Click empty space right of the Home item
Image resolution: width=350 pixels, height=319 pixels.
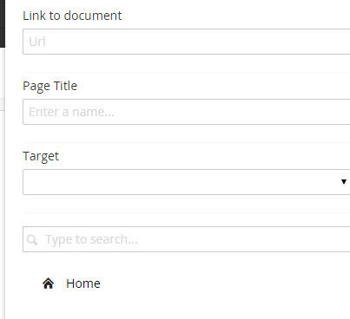click(x=226, y=283)
